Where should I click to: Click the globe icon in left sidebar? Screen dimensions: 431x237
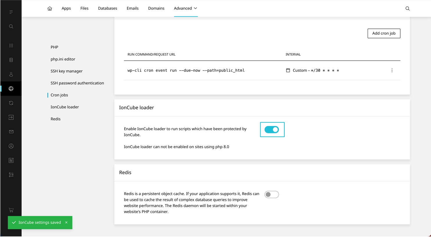point(11,89)
